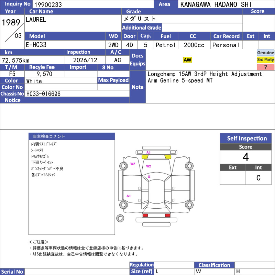Click the left yellow headlight on diagram
The image size is (275, 275).
click(x=145, y=157)
